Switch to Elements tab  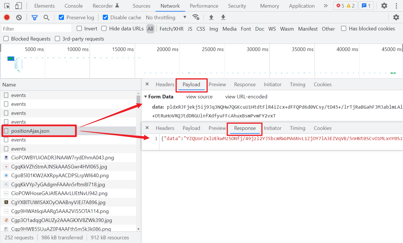pyautogui.click(x=45, y=6)
